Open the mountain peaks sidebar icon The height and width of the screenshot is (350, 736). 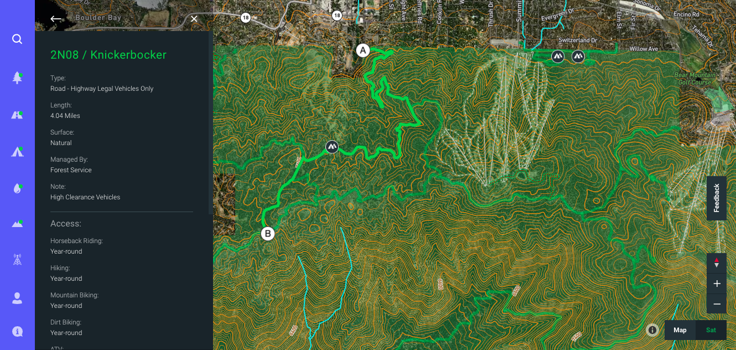click(x=17, y=224)
